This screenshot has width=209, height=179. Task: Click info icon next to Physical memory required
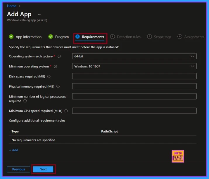(58, 86)
